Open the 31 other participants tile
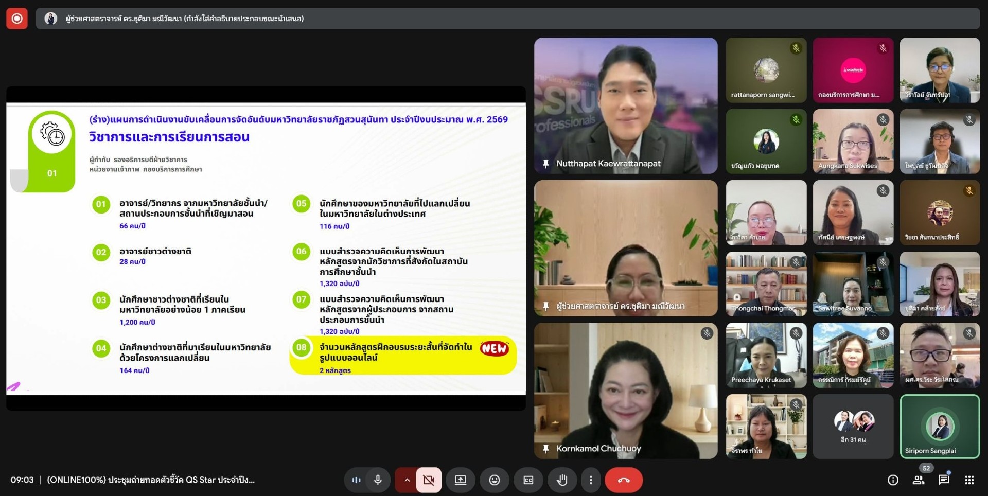Image resolution: width=988 pixels, height=496 pixels. tap(853, 427)
